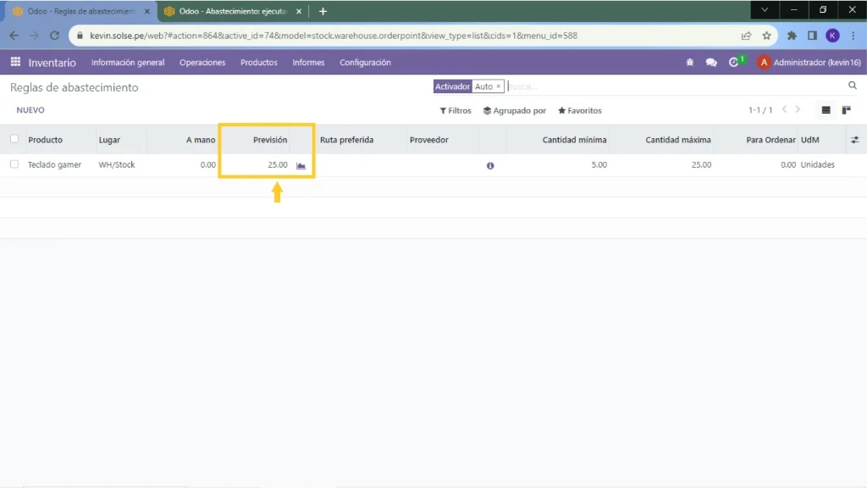Reload the page in browser
This screenshot has width=867, height=488.
point(54,36)
